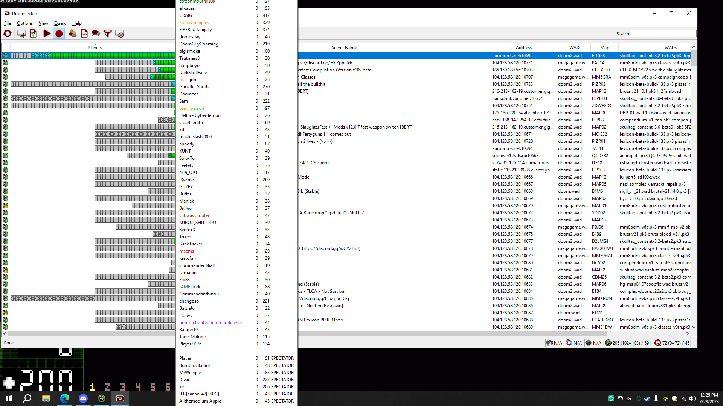Open Discord from the Windows taskbar
Viewport: 723px width, 406px height.
[83, 398]
